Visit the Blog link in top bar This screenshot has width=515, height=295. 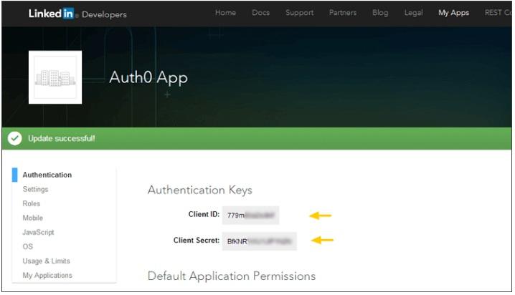[380, 13]
